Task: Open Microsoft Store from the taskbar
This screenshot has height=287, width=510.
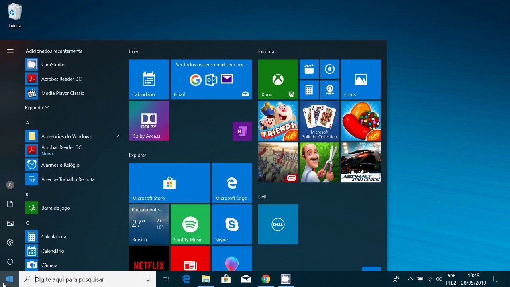Action: coord(226,279)
